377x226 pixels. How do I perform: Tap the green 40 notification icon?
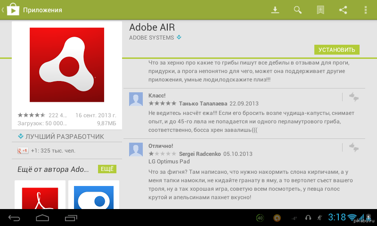click(260, 218)
